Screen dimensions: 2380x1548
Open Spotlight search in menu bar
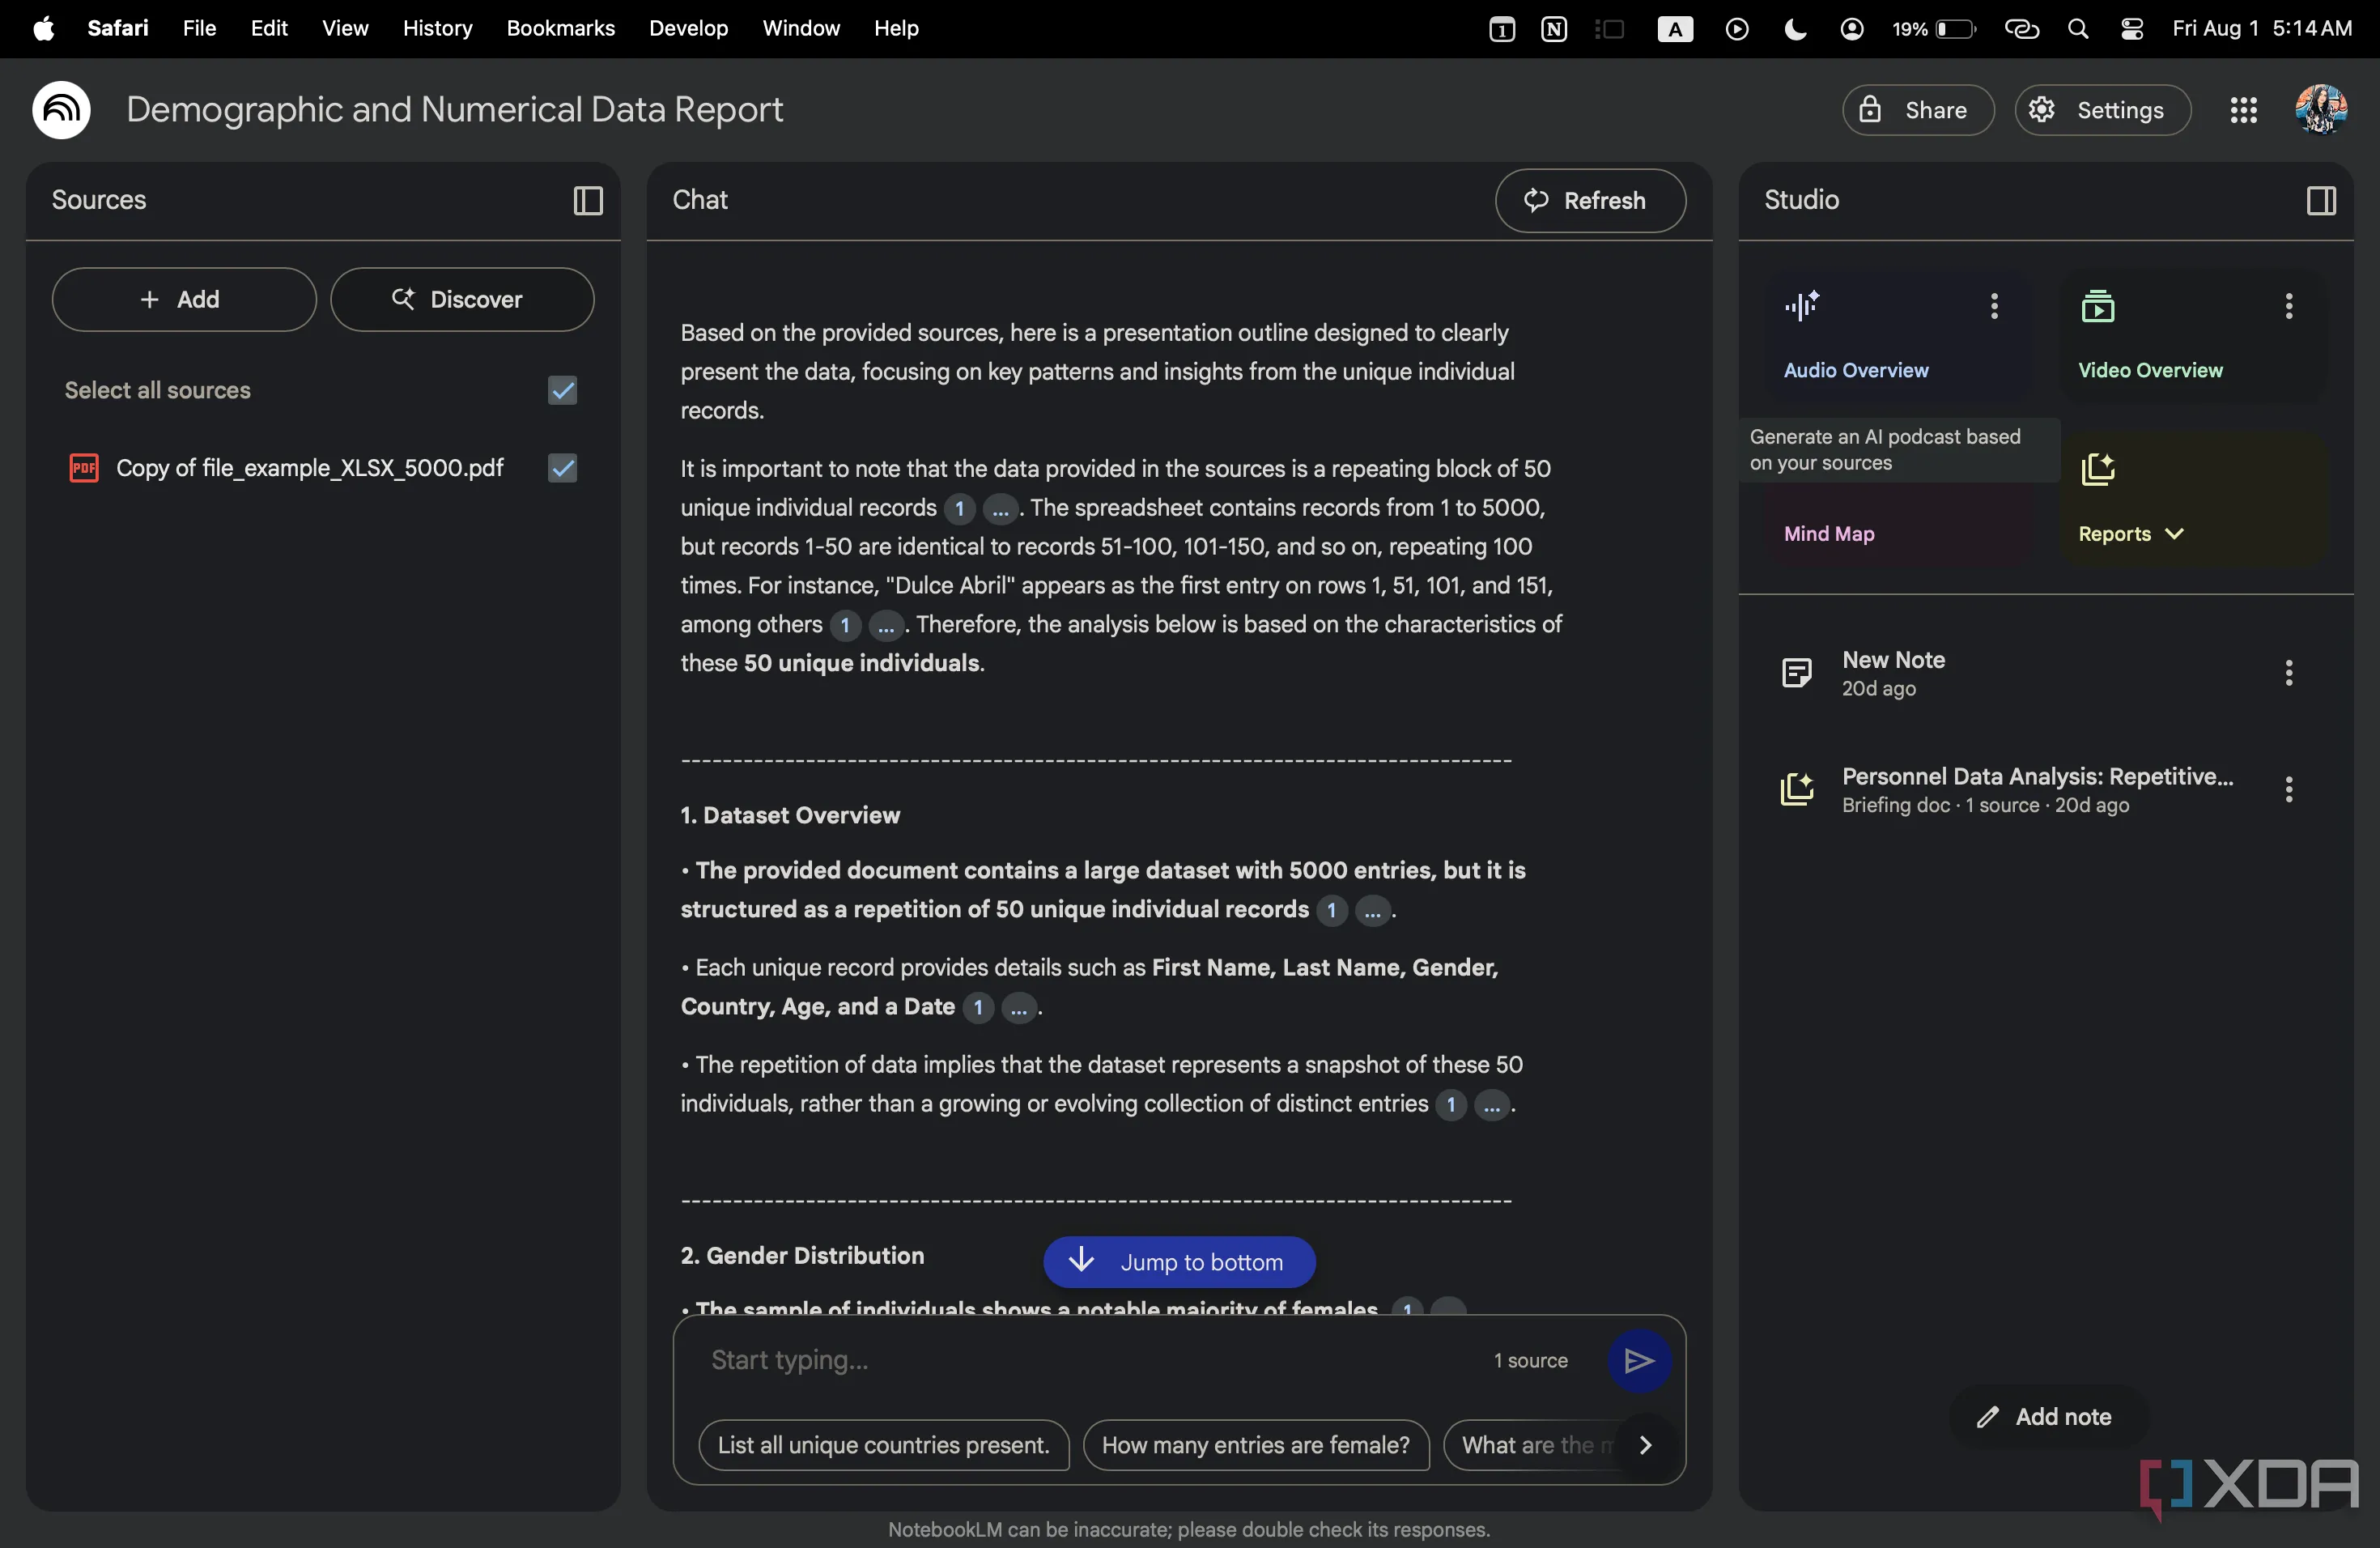pos(2078,29)
